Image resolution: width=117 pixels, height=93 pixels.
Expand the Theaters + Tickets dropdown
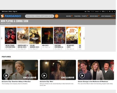pos(81,16)
